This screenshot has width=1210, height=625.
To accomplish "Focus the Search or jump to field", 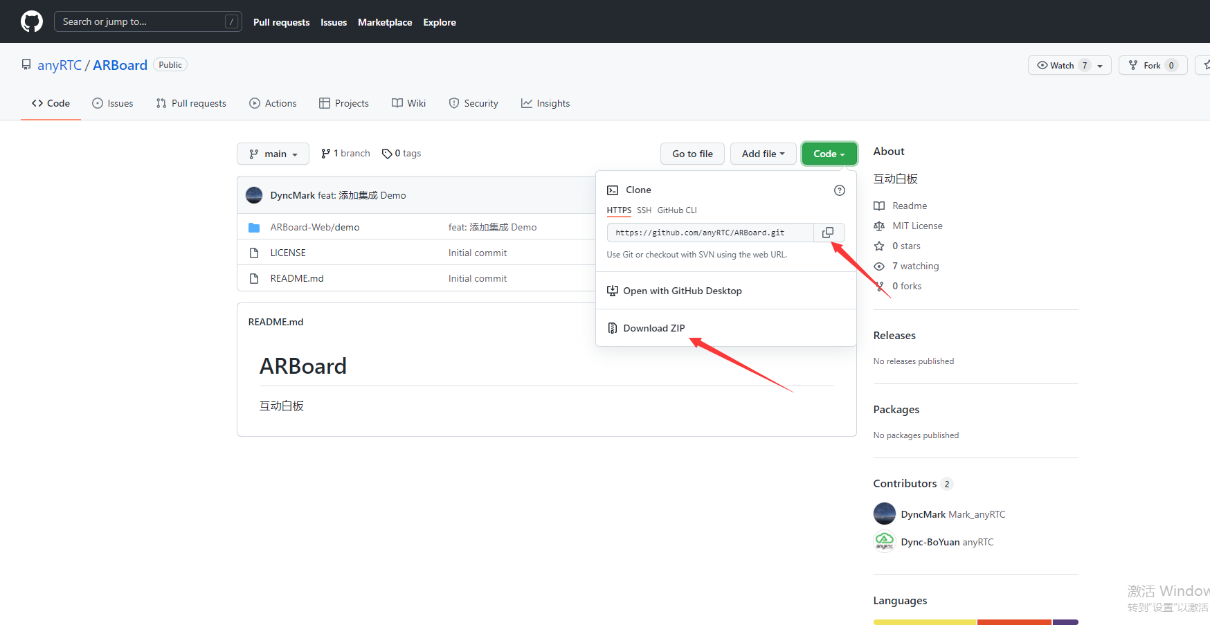I will pyautogui.click(x=148, y=21).
